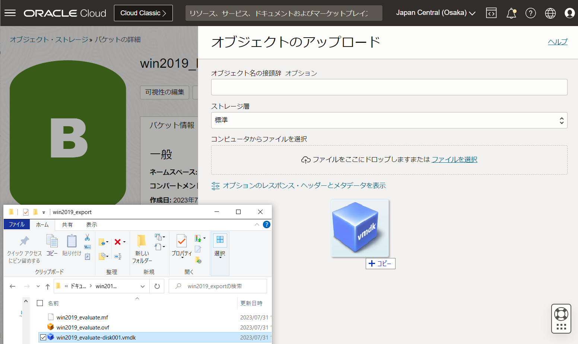Click the Properties icon in Explorer title bar

(x=26, y=212)
